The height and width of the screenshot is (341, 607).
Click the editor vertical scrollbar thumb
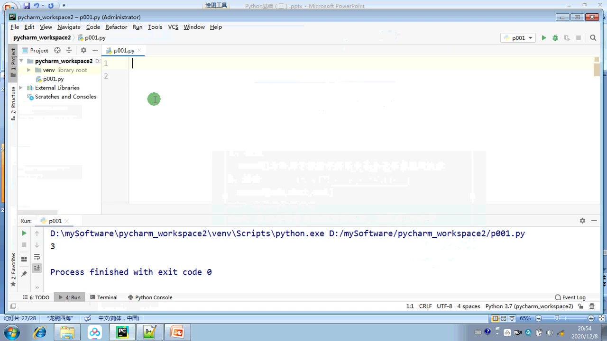[597, 70]
